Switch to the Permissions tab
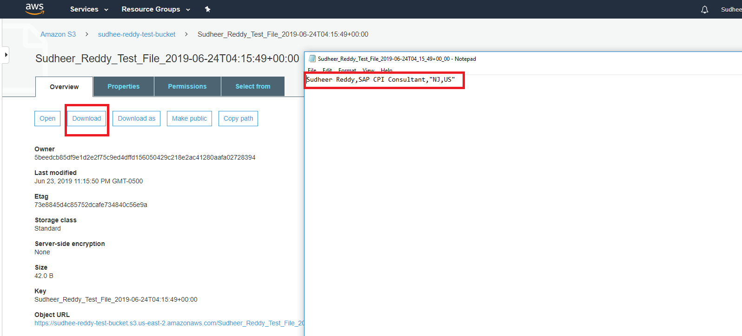742x336 pixels. 187,86
